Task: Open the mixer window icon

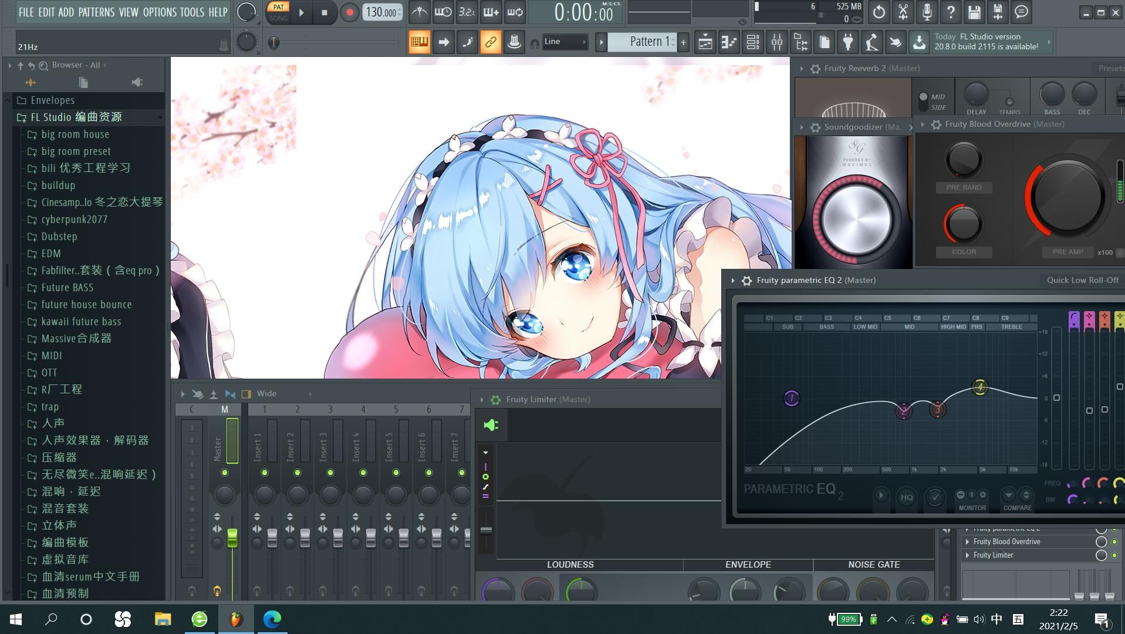Action: (x=776, y=42)
